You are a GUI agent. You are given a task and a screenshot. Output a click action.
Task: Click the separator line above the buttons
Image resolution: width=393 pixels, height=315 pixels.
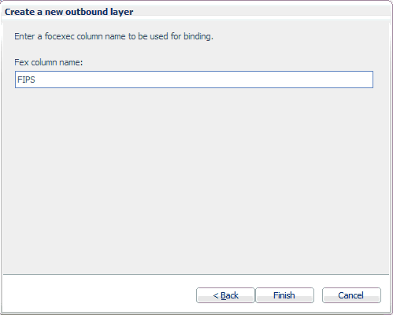point(196,275)
